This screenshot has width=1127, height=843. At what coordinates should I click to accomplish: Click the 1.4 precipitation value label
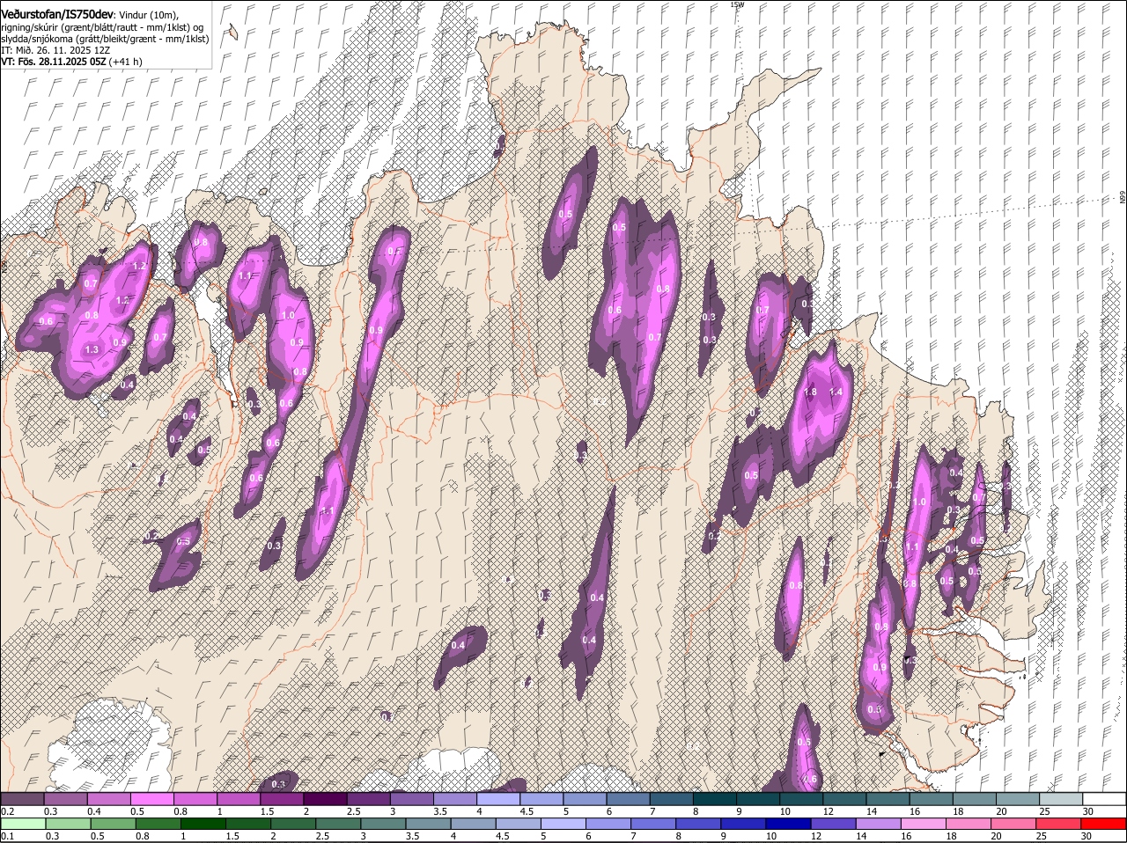click(836, 392)
